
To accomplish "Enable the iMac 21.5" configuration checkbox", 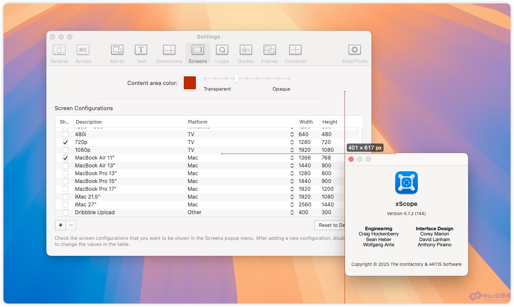I will point(65,197).
